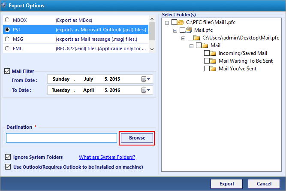This screenshot has height=191, width=286.
Task: Choose the EML export radio button
Action: point(7,49)
